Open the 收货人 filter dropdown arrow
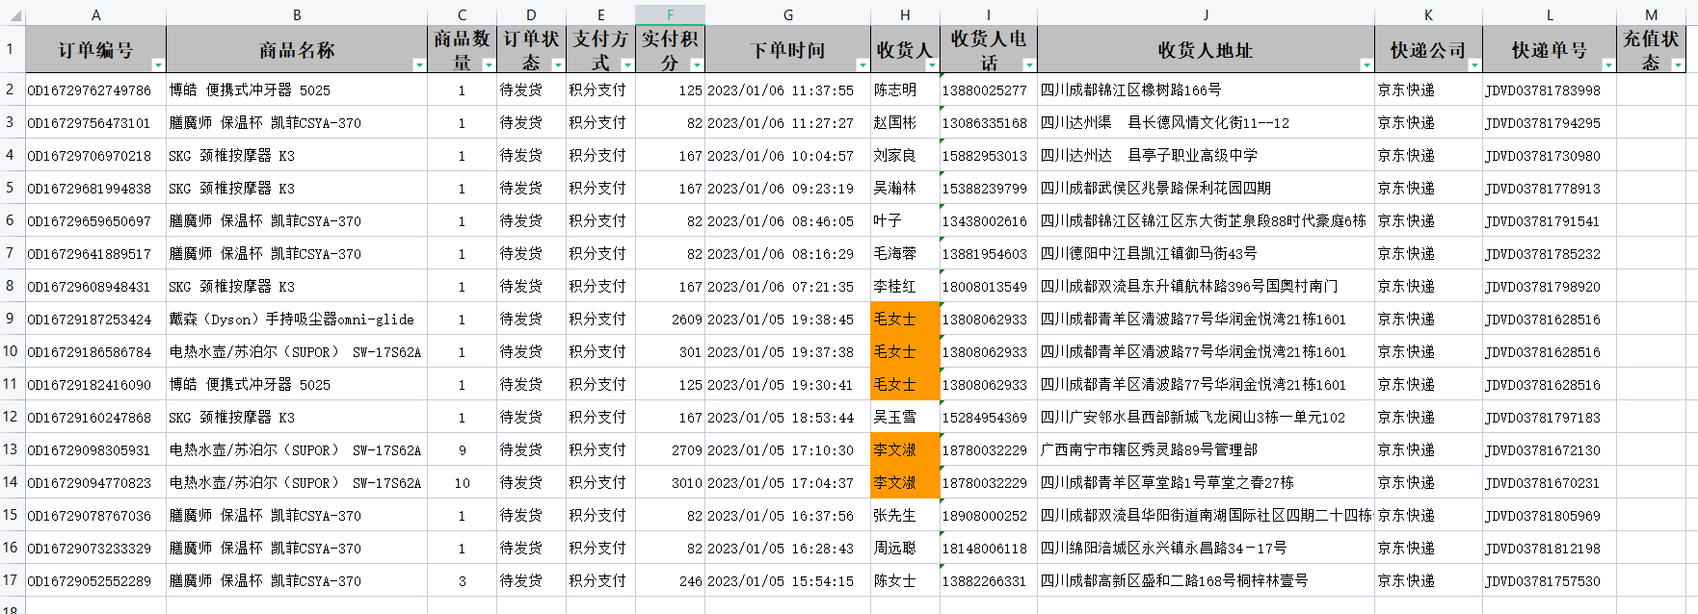 pos(931,64)
